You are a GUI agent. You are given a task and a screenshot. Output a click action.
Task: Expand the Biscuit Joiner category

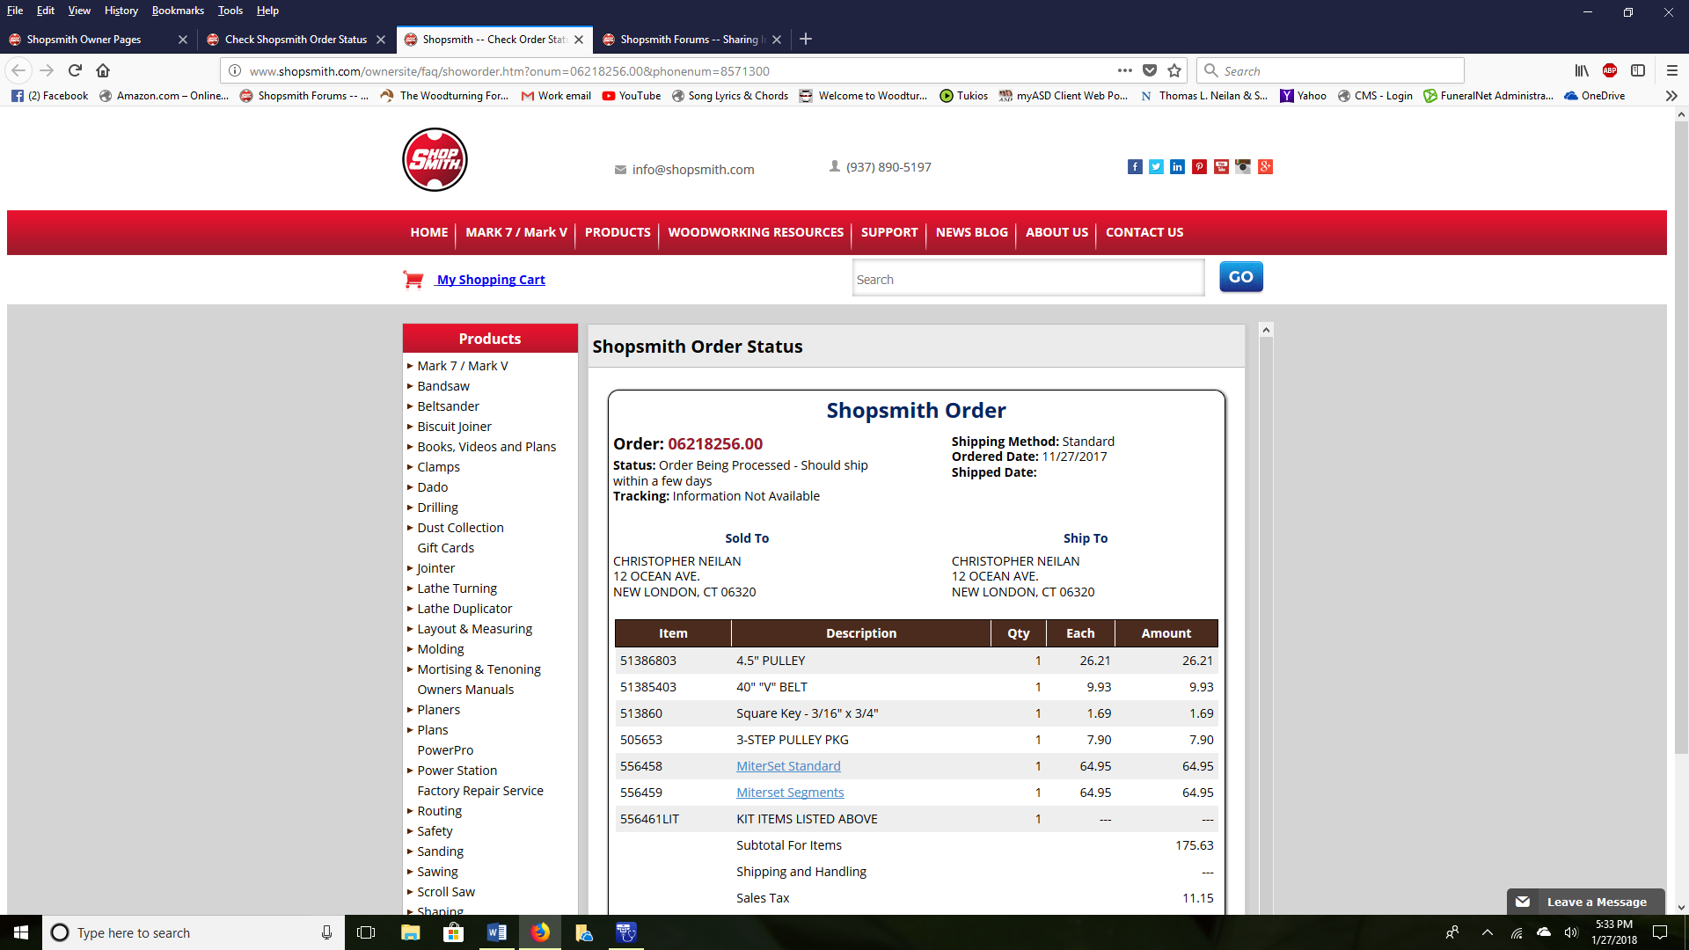tap(410, 427)
